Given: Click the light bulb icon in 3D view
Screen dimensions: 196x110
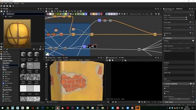Looking at the screenshot, I should pos(46,67).
